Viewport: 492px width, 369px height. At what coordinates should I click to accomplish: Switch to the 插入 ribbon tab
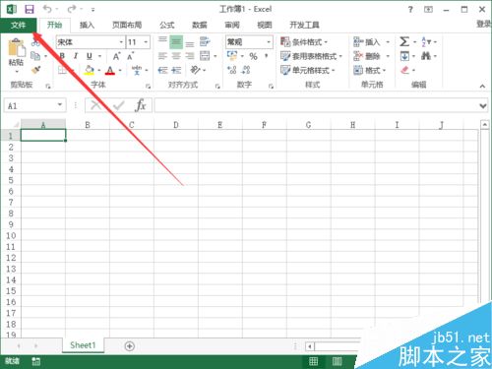tap(87, 25)
